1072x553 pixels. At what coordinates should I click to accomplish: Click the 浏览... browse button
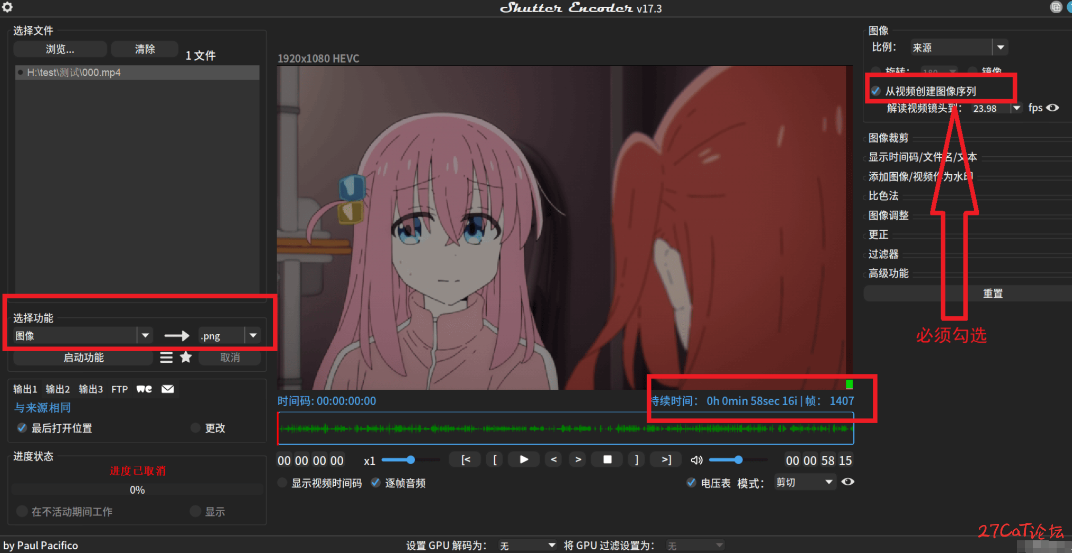click(60, 49)
